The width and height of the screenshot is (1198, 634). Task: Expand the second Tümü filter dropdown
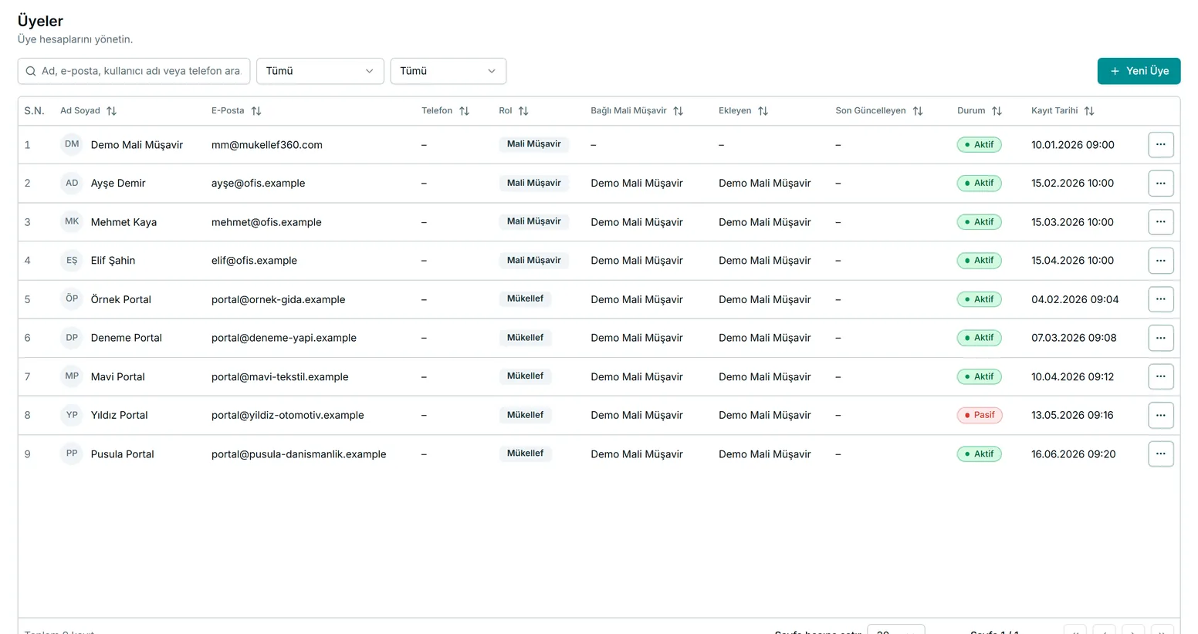(x=448, y=71)
